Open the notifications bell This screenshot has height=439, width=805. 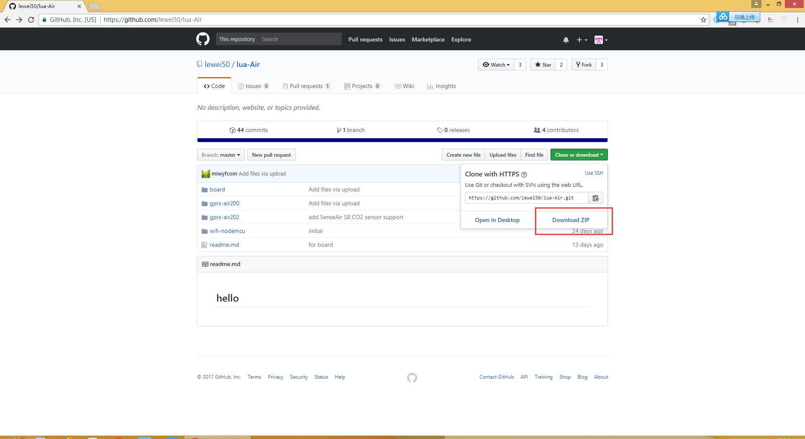566,40
